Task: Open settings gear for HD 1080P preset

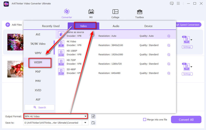Action: tap(169, 55)
